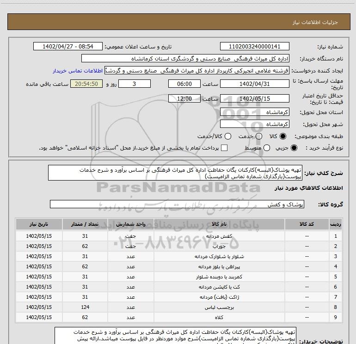Select the کمربند یا دوبنده شلوار cell
This screenshot has height=344, width=356.
(x=219, y=277)
